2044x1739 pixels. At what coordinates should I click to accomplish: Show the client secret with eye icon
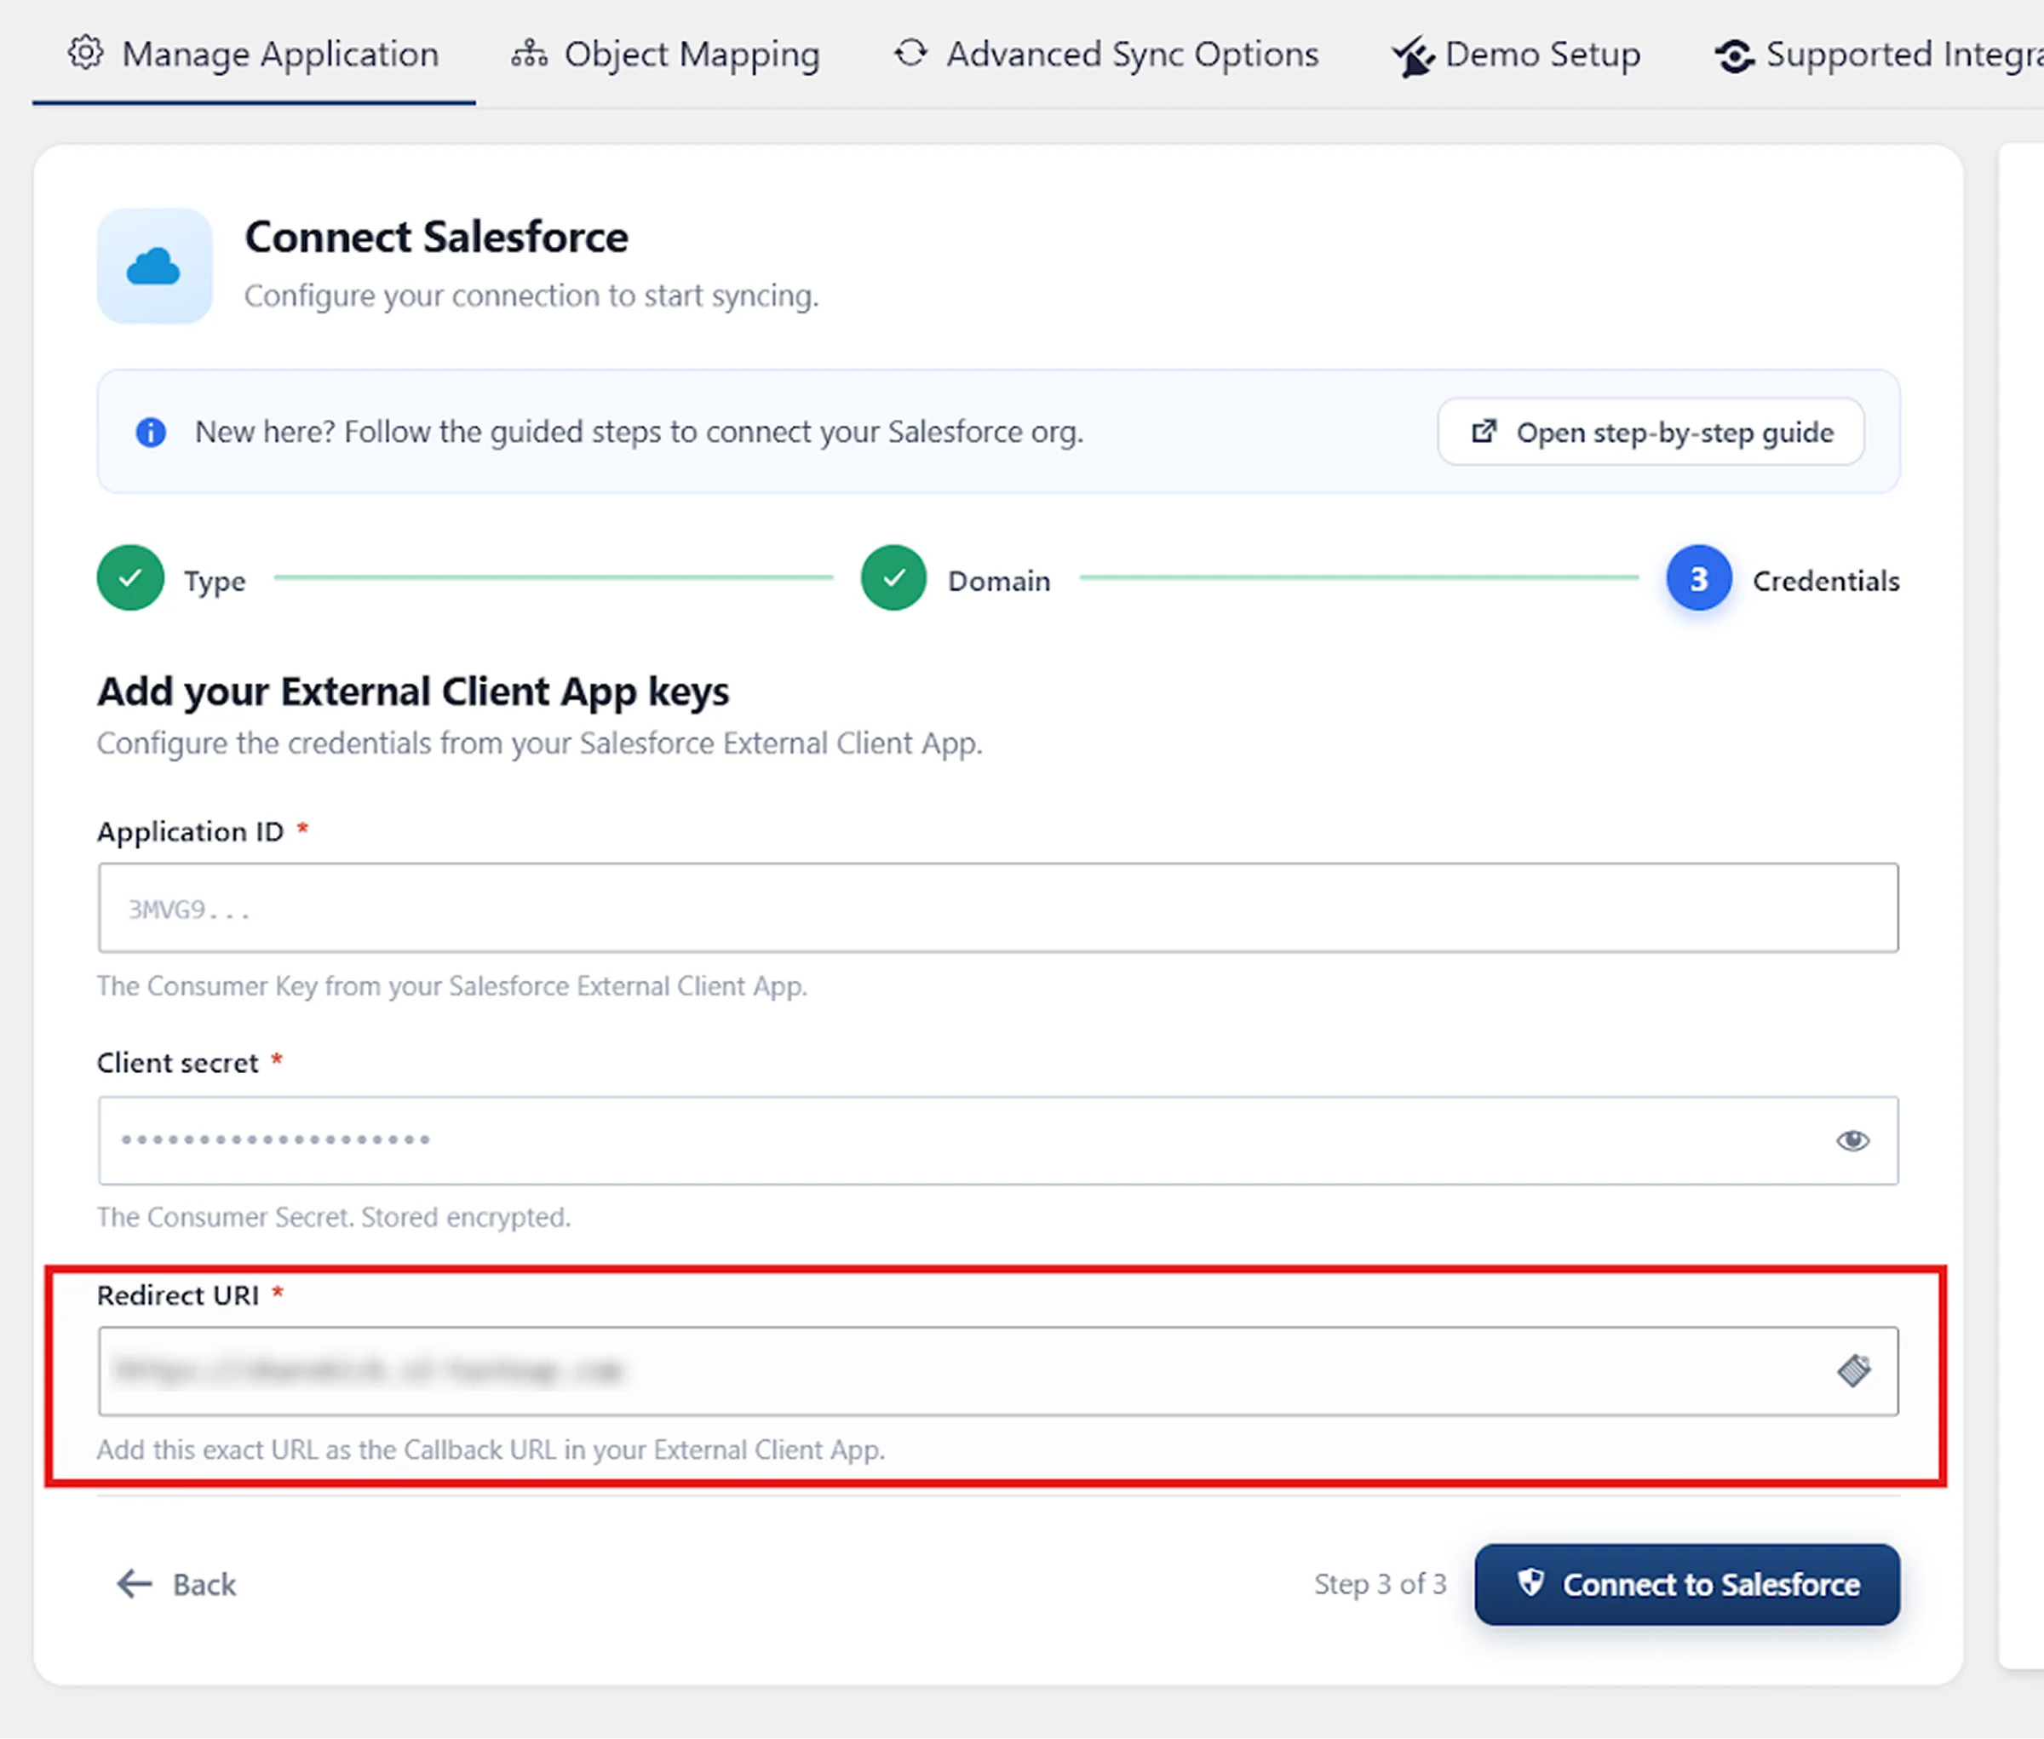click(1852, 1140)
